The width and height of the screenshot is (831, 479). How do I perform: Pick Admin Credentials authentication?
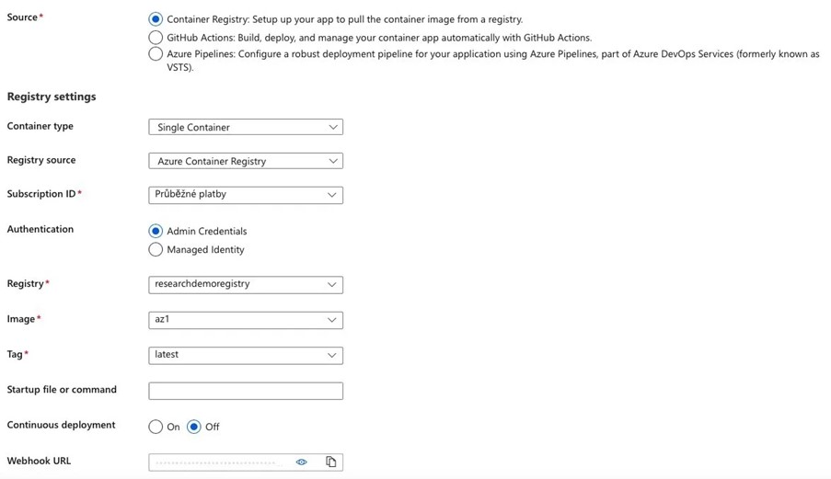click(156, 231)
